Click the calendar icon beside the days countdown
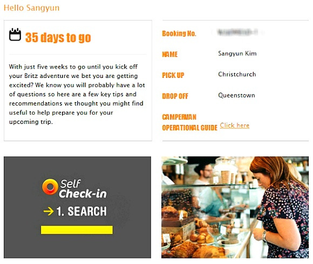 (x=15, y=35)
